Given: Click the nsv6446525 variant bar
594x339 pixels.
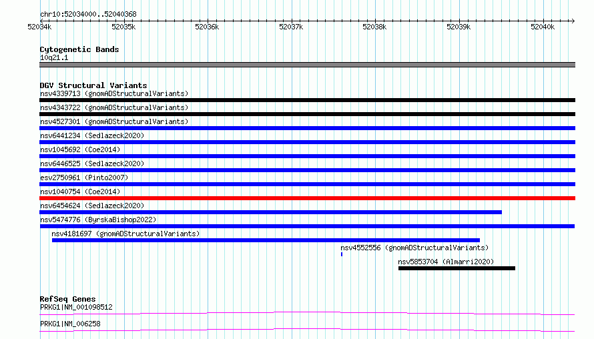Looking at the screenshot, I should coord(307,170).
